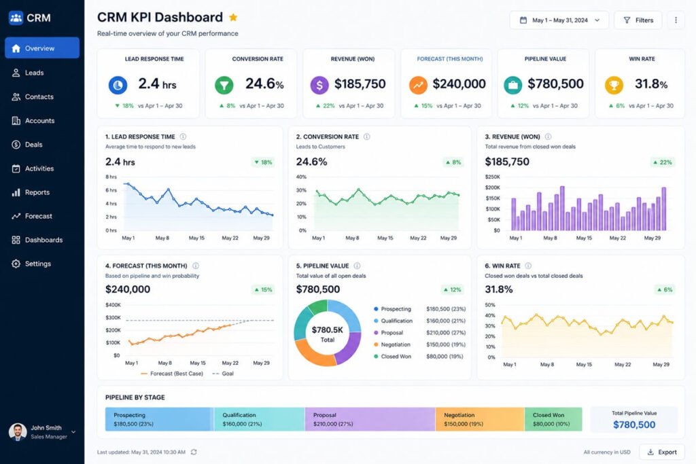Select the Negotiation segment in Pipeline by Stage bar
Screen dimensions: 696x464
point(480,419)
